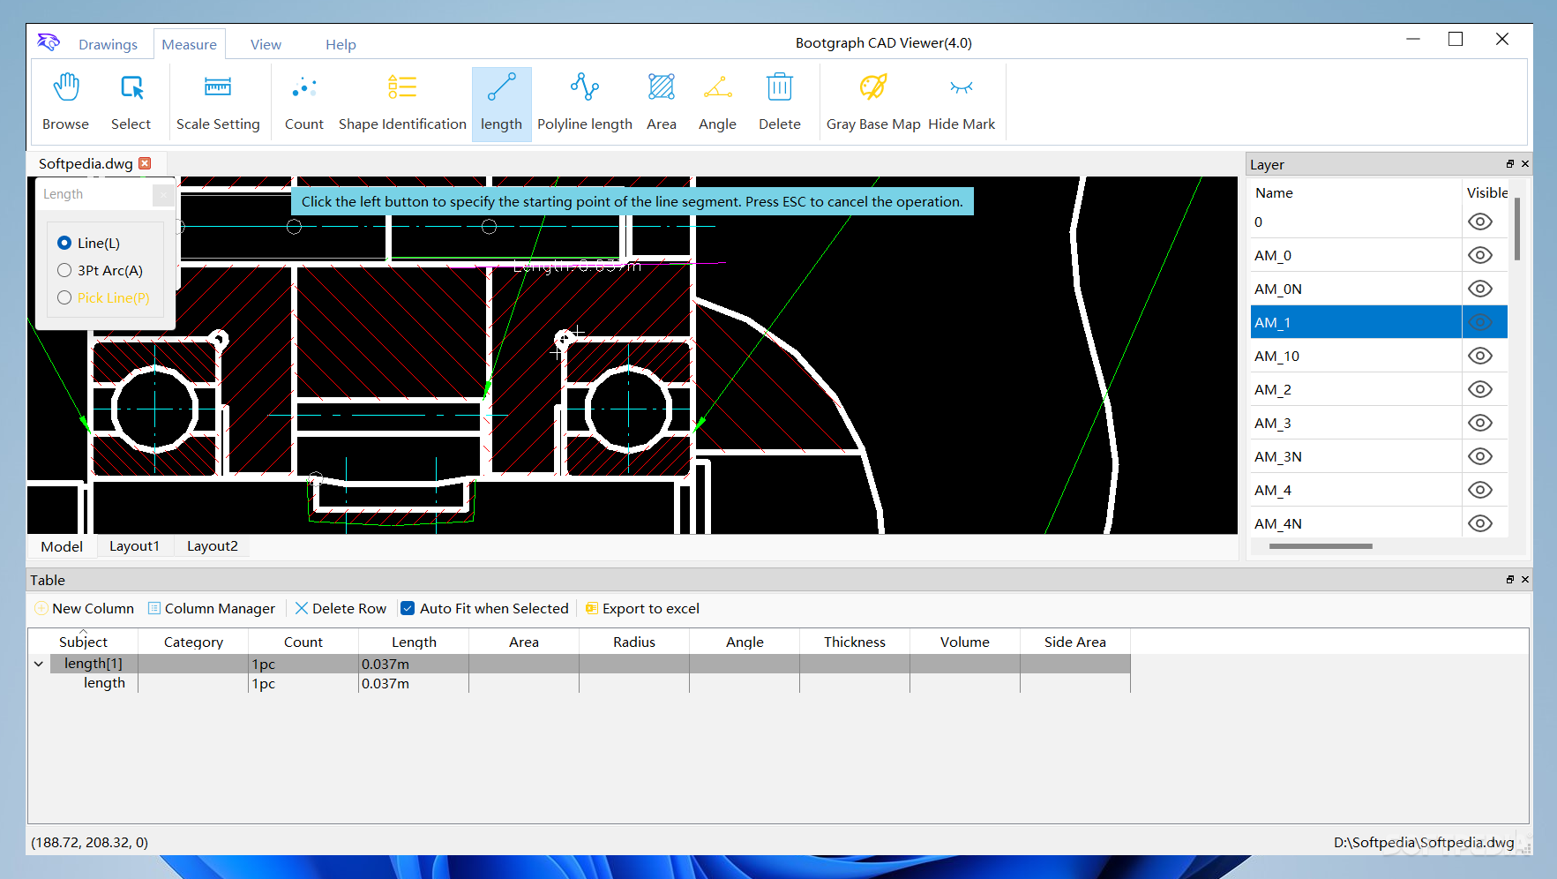The height and width of the screenshot is (879, 1557).
Task: Click the Delete trash tool
Action: coord(780,102)
